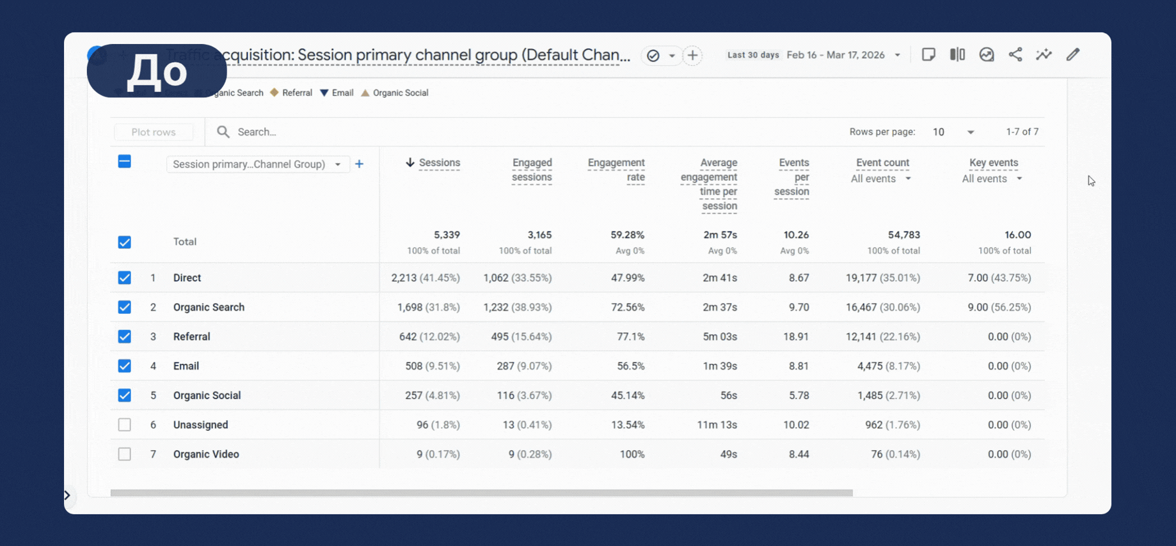The width and height of the screenshot is (1176, 546).
Task: Click the pencil edit report icon
Action: 1073,55
